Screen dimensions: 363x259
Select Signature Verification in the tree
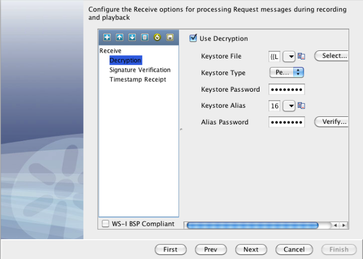click(140, 70)
